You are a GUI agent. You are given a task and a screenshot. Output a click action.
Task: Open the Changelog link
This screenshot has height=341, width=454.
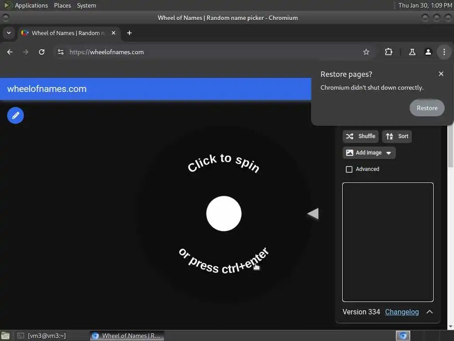coord(402,312)
